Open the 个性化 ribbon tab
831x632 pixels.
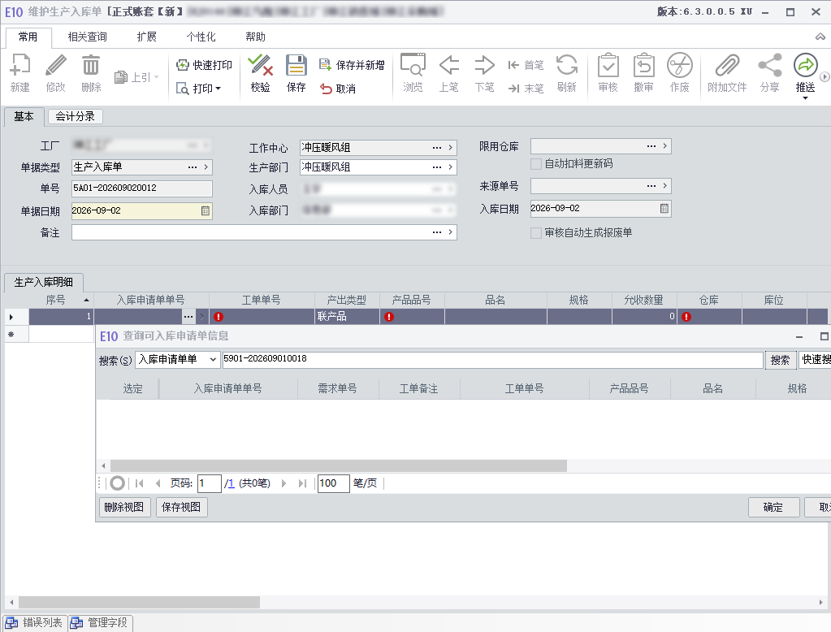point(201,37)
